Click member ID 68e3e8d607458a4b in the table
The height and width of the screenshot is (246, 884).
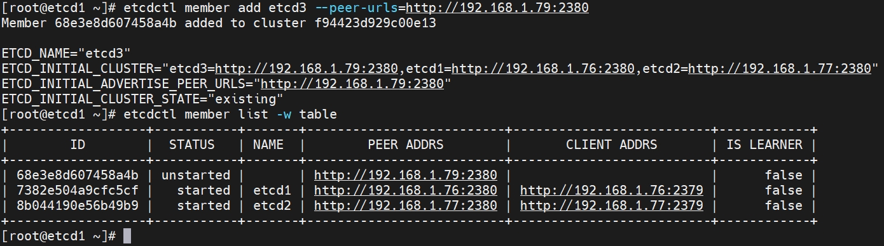[x=78, y=175]
